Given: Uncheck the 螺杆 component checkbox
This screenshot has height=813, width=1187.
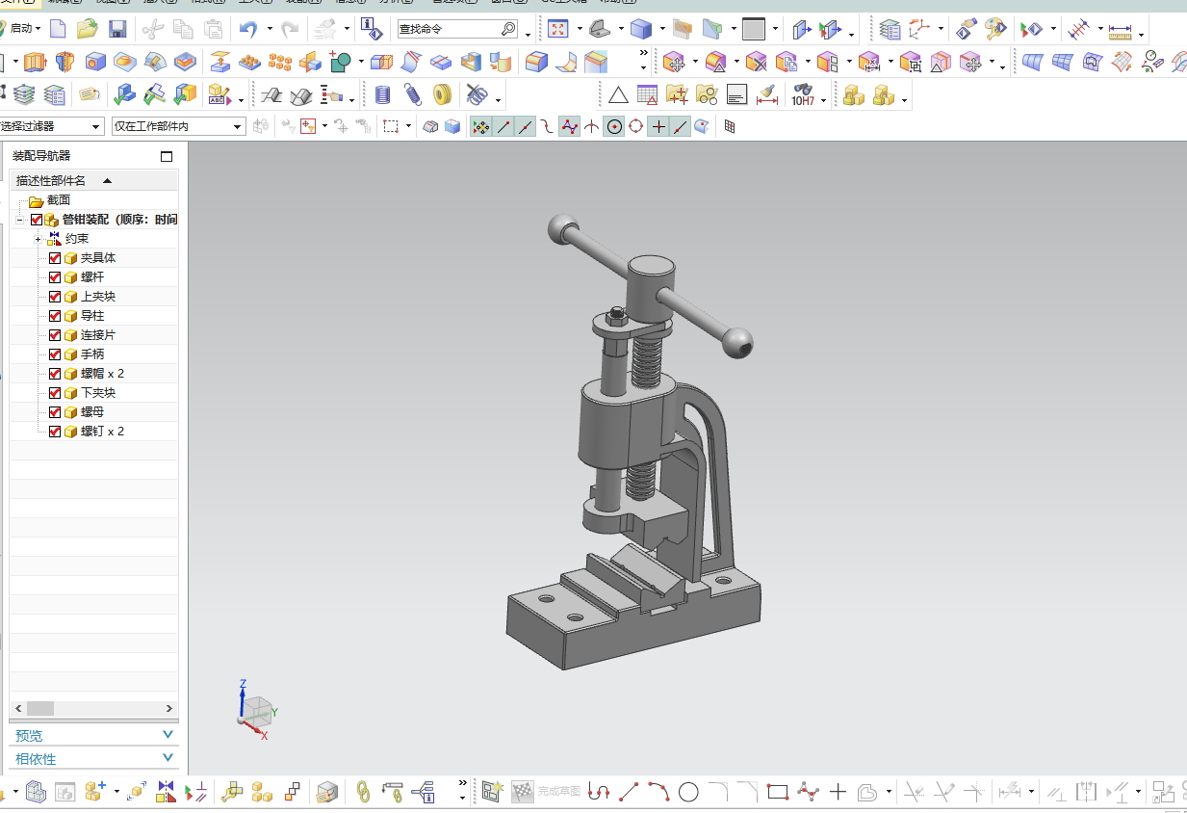Looking at the screenshot, I should click(55, 277).
